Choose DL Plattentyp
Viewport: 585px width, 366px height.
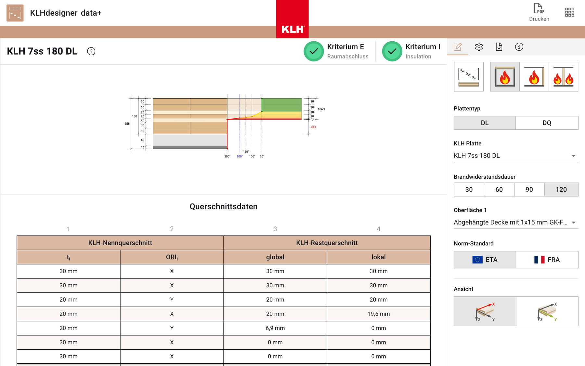coord(485,123)
